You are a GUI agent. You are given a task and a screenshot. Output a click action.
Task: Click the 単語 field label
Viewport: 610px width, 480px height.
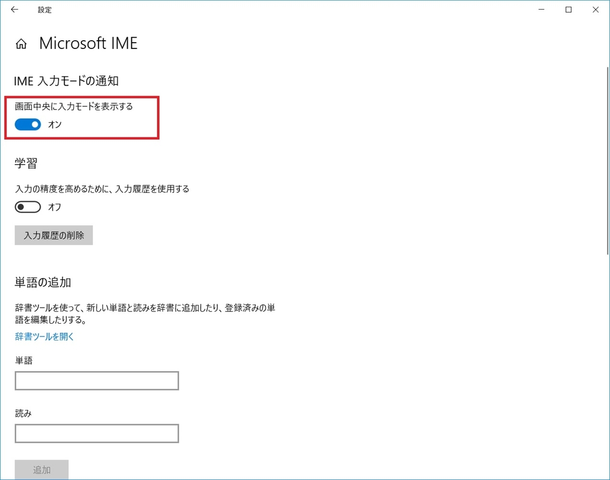tap(23, 360)
